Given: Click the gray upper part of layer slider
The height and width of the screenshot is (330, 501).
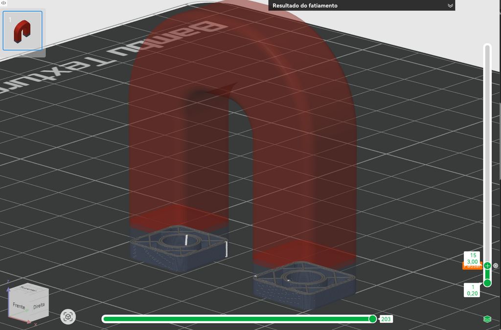Looking at the screenshot, I should pos(487,153).
